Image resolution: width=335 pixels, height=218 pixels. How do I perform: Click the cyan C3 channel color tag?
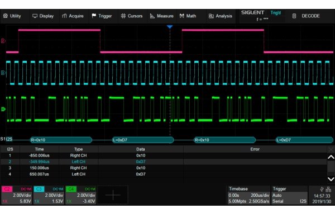39,189
